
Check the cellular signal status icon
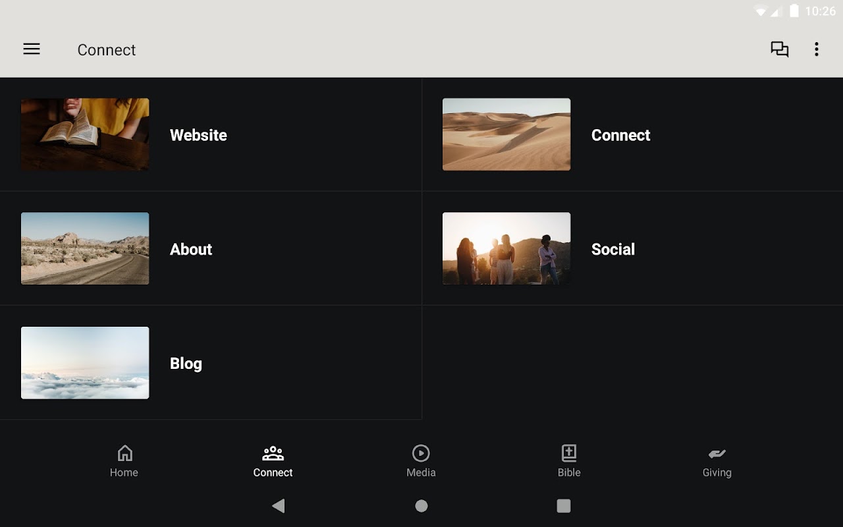click(x=776, y=11)
